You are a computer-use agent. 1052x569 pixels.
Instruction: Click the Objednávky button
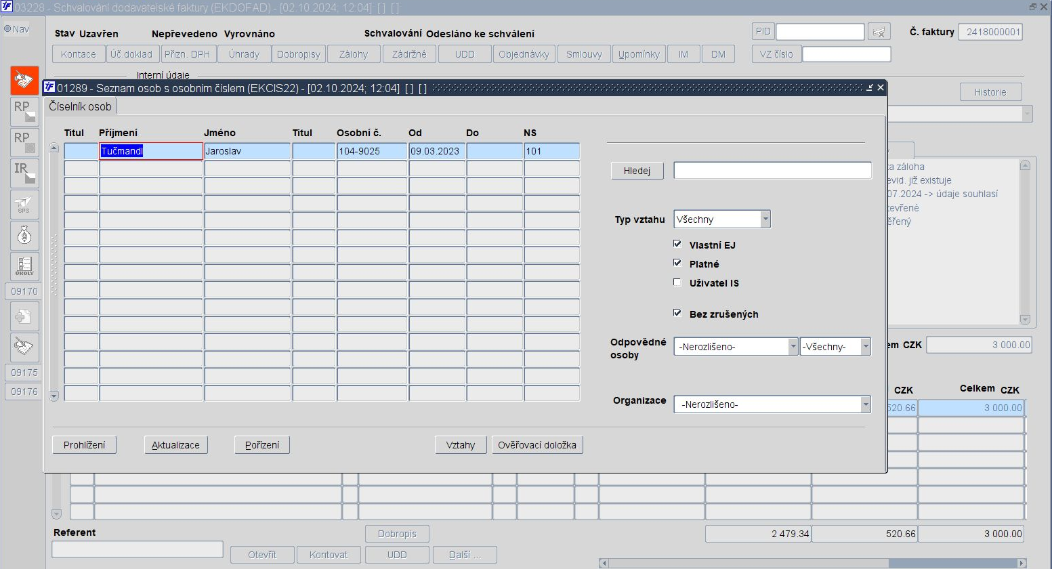(x=524, y=54)
